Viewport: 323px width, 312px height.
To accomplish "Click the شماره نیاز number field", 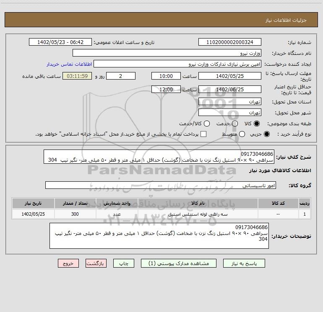I will tap(230, 42).
